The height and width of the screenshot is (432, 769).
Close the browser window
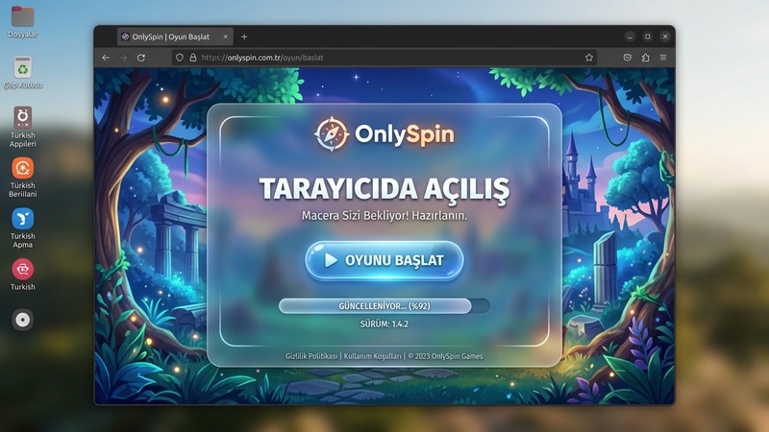[x=665, y=36]
